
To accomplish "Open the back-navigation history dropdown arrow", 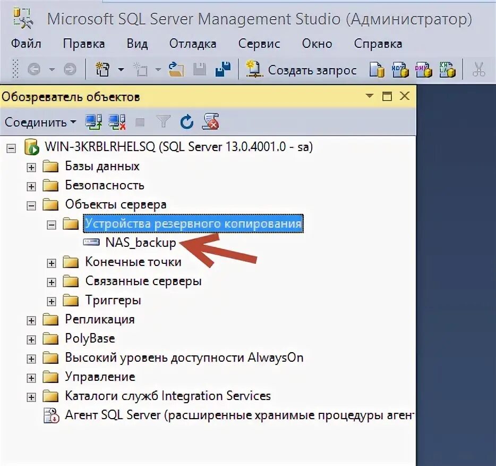I will coord(52,69).
